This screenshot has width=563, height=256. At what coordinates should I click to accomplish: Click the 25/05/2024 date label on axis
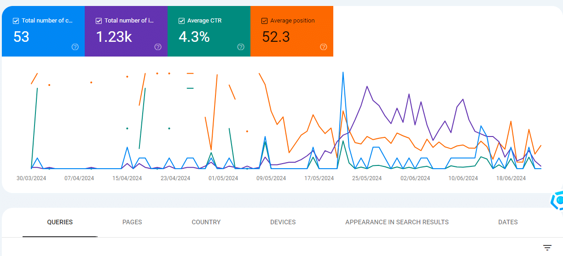click(x=366, y=178)
